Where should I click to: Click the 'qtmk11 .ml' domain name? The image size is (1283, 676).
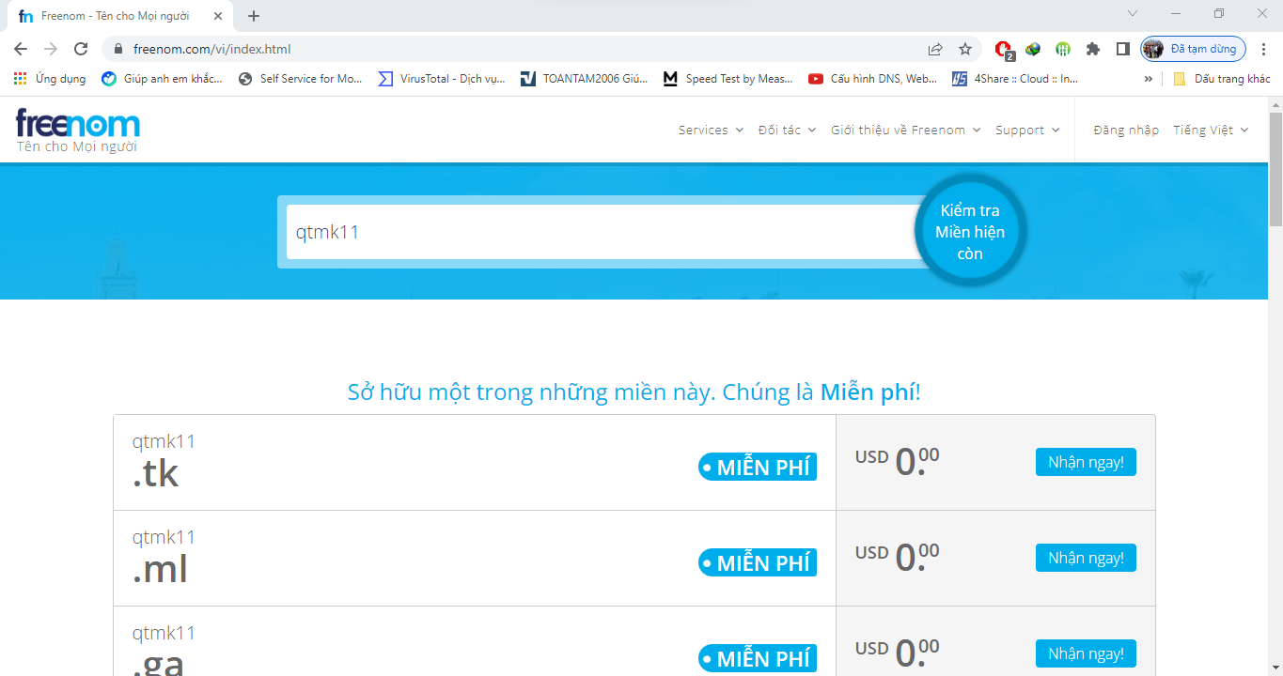(164, 557)
